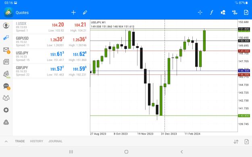
Task: Tap the dollar trade symbol icon
Action: pyautogui.click(x=235, y=12)
